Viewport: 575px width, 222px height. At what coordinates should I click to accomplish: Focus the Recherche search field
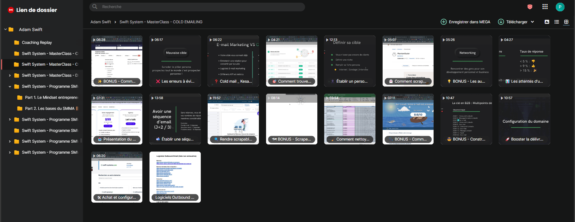(197, 7)
